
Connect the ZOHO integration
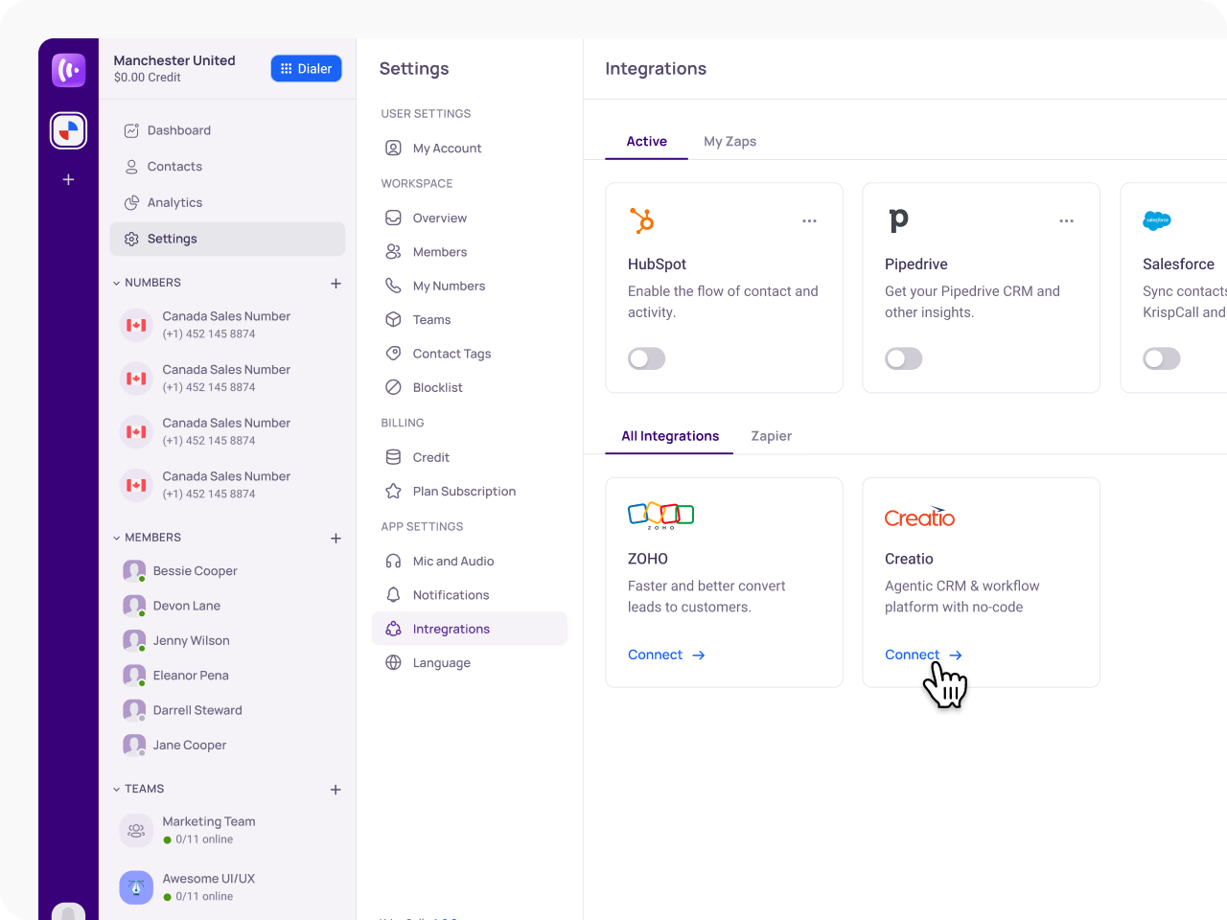click(x=667, y=655)
